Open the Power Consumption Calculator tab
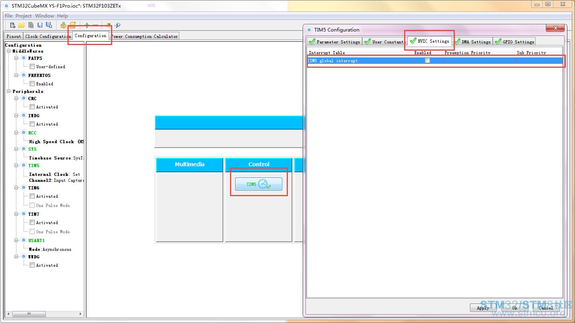575x323 pixels. [144, 36]
